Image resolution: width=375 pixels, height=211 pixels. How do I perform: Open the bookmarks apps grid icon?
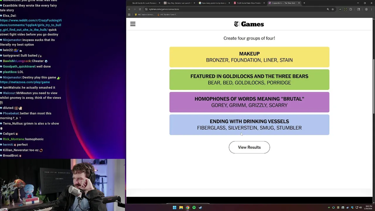point(129,15)
